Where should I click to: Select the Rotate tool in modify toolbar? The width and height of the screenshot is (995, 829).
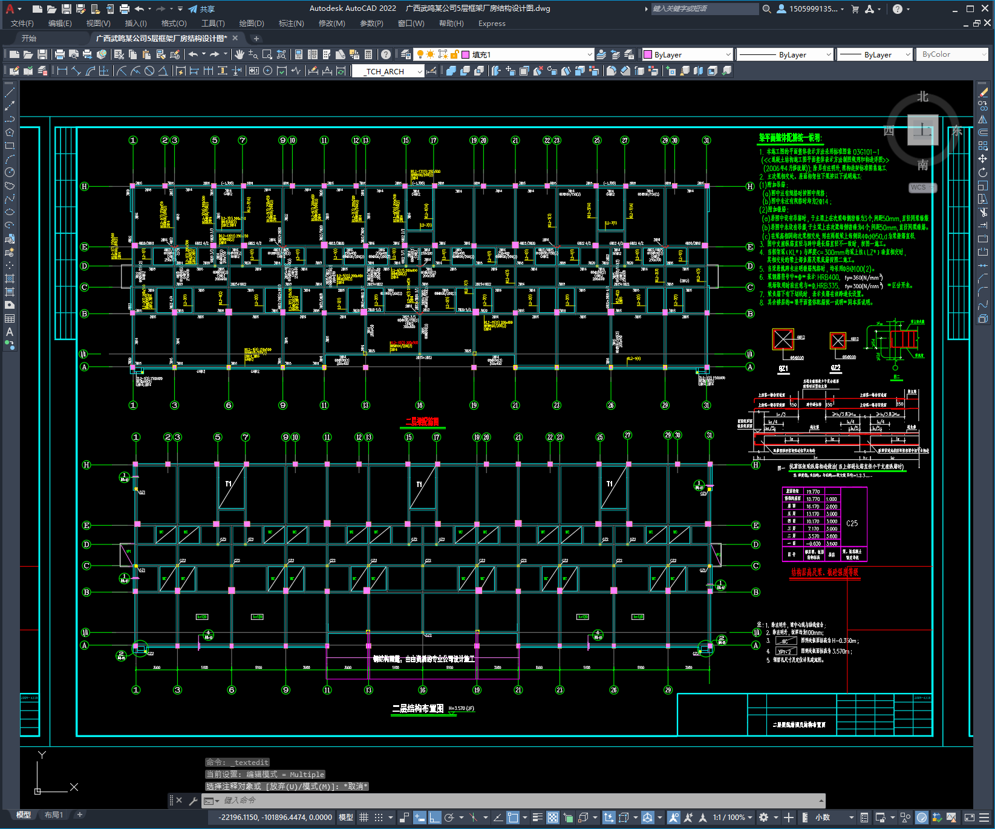pos(983,172)
